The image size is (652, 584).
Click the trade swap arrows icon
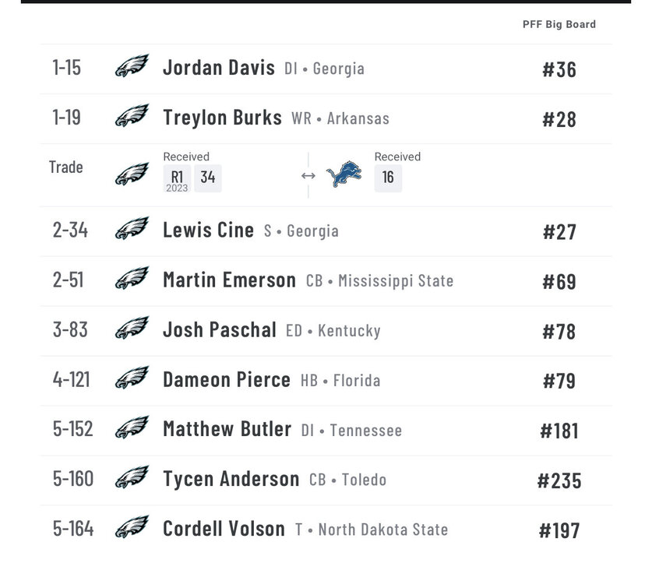pos(308,176)
